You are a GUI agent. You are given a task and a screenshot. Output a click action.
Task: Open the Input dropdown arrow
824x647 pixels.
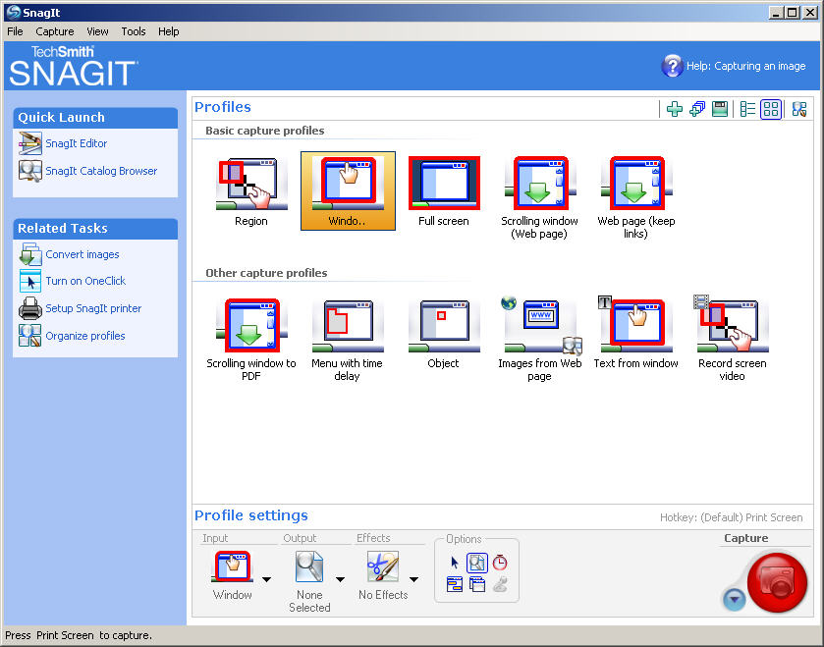click(x=266, y=579)
